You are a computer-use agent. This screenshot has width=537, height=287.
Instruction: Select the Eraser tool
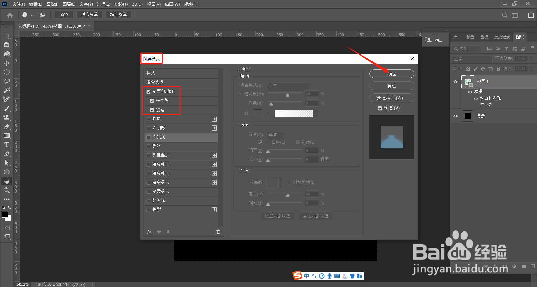coord(7,127)
